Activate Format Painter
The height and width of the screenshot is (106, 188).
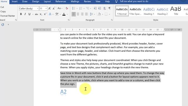[8, 16]
